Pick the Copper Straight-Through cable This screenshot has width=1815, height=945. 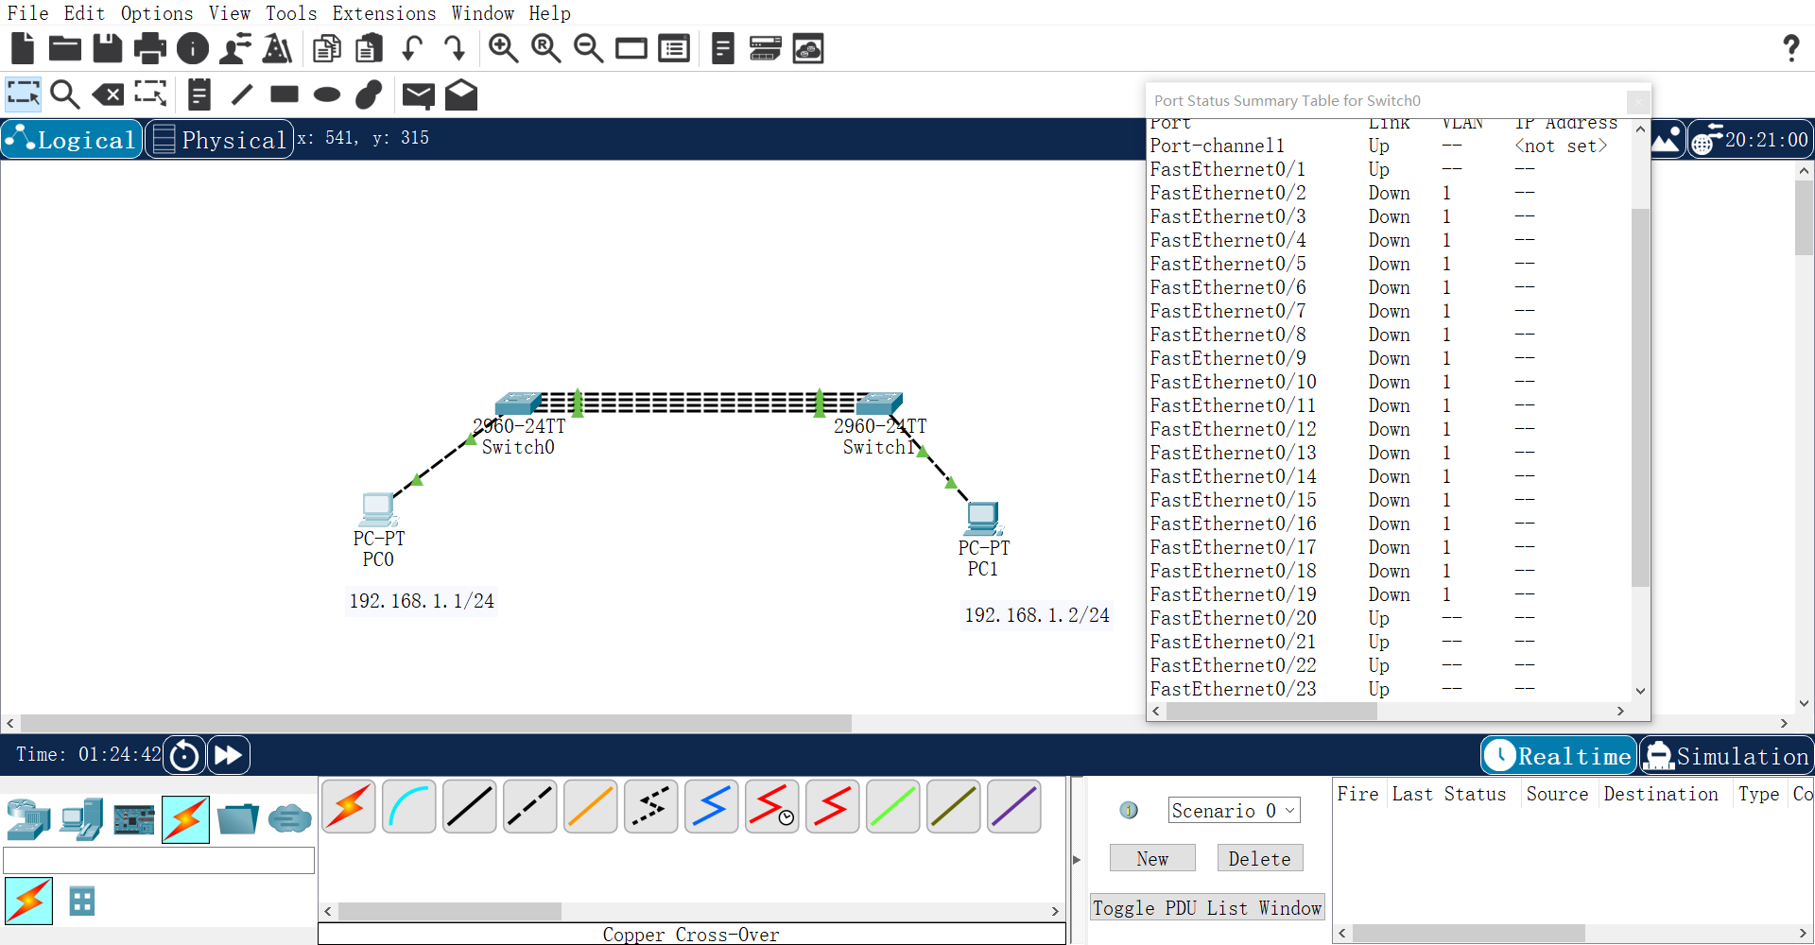(470, 807)
